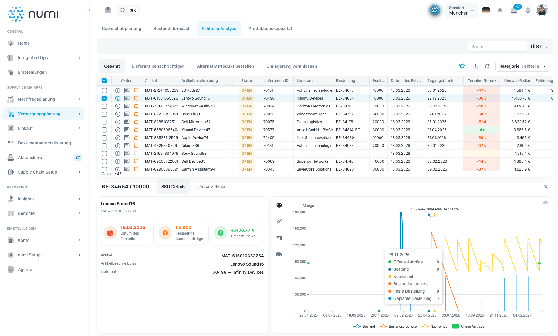This screenshot has width=558, height=336.
Task: Expand Supply Chain Setup menu
Action: pos(44,172)
